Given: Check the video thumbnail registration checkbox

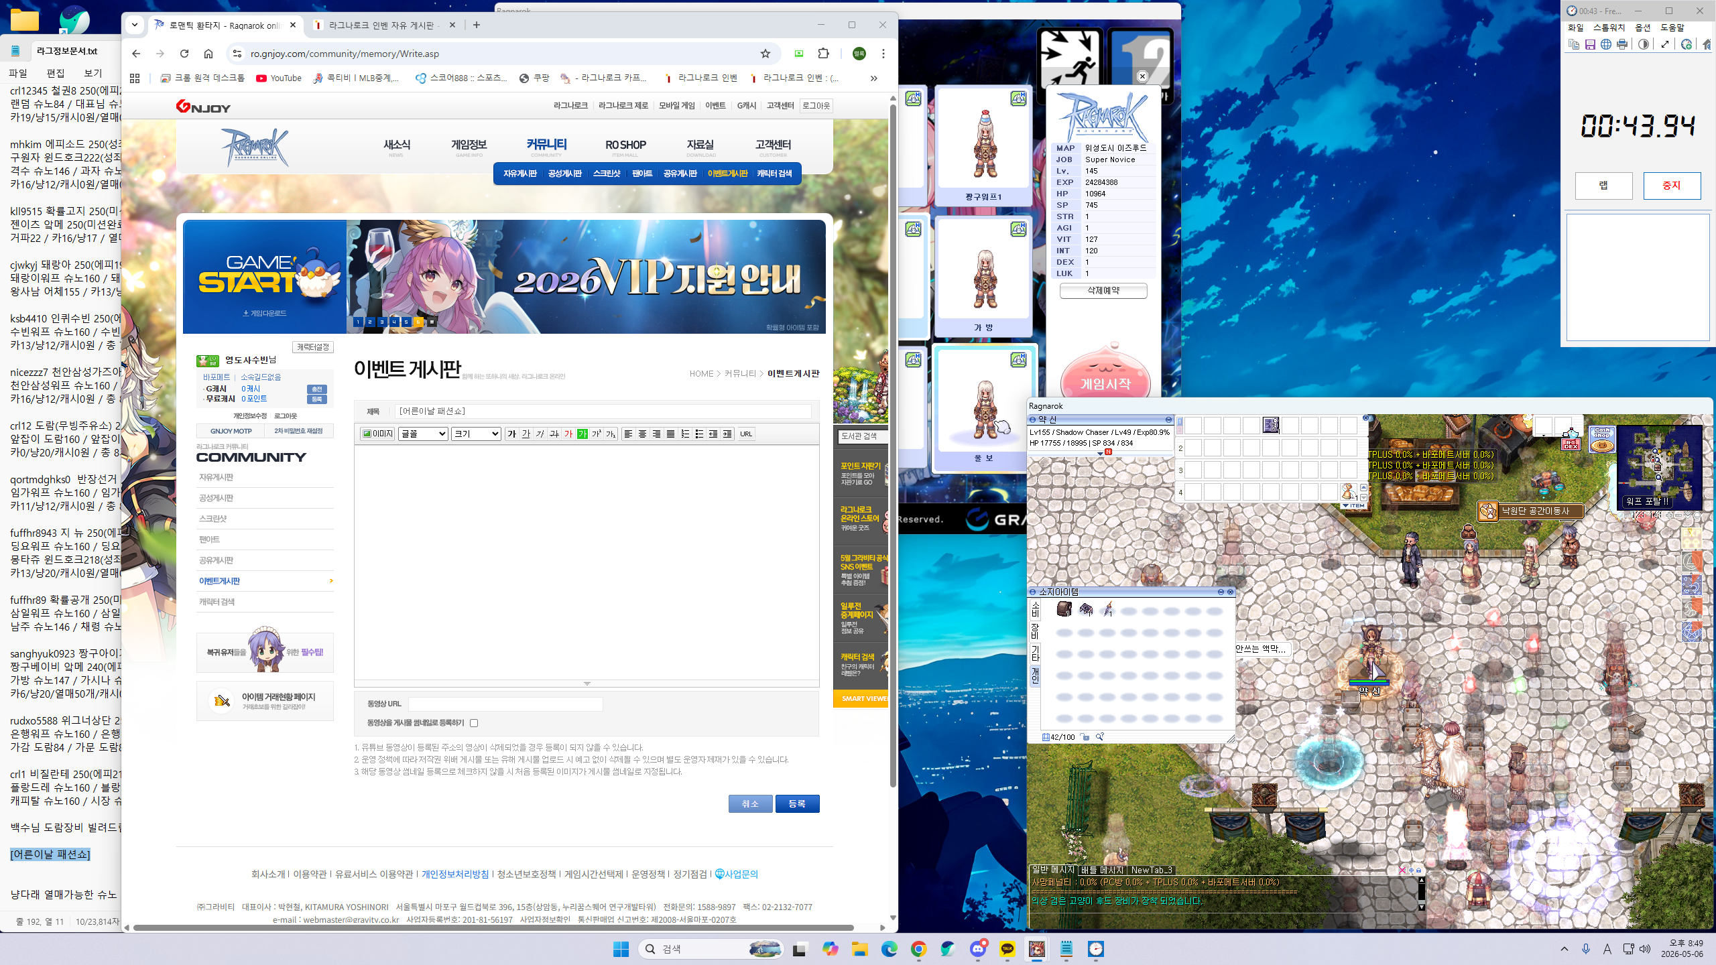Looking at the screenshot, I should 474,723.
